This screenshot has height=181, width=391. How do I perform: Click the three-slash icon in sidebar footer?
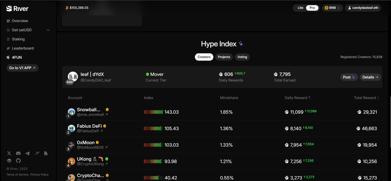37,153
